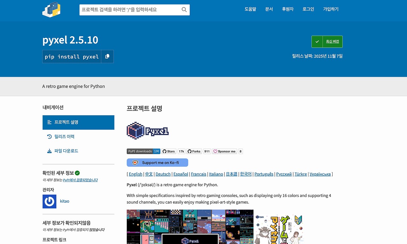Open the 릴리즈 이력 tab
The width and height of the screenshot is (407, 244).
click(64, 137)
